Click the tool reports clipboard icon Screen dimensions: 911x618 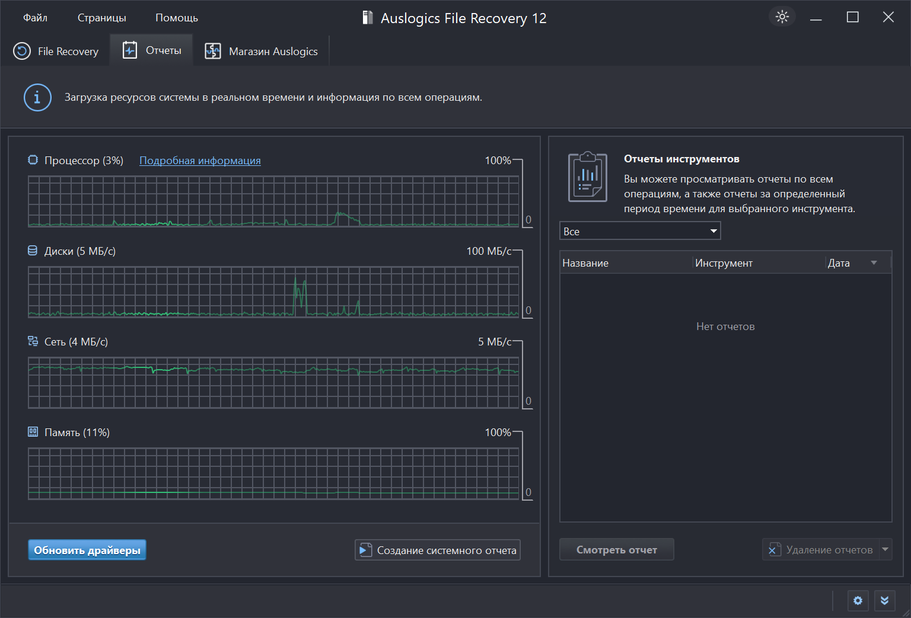click(x=587, y=177)
